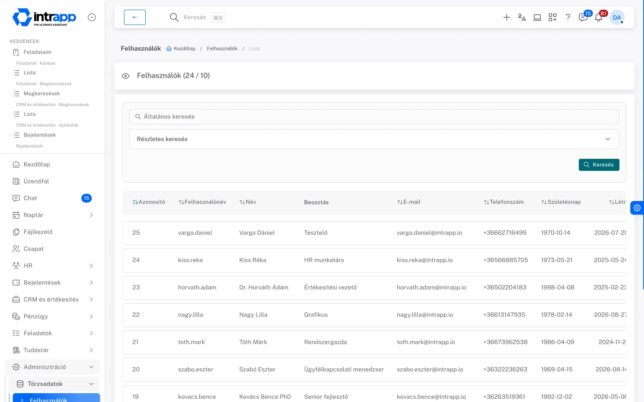Screen dimensions: 644x402
Task: Expand the Részletes keresés panel
Action: [374, 139]
